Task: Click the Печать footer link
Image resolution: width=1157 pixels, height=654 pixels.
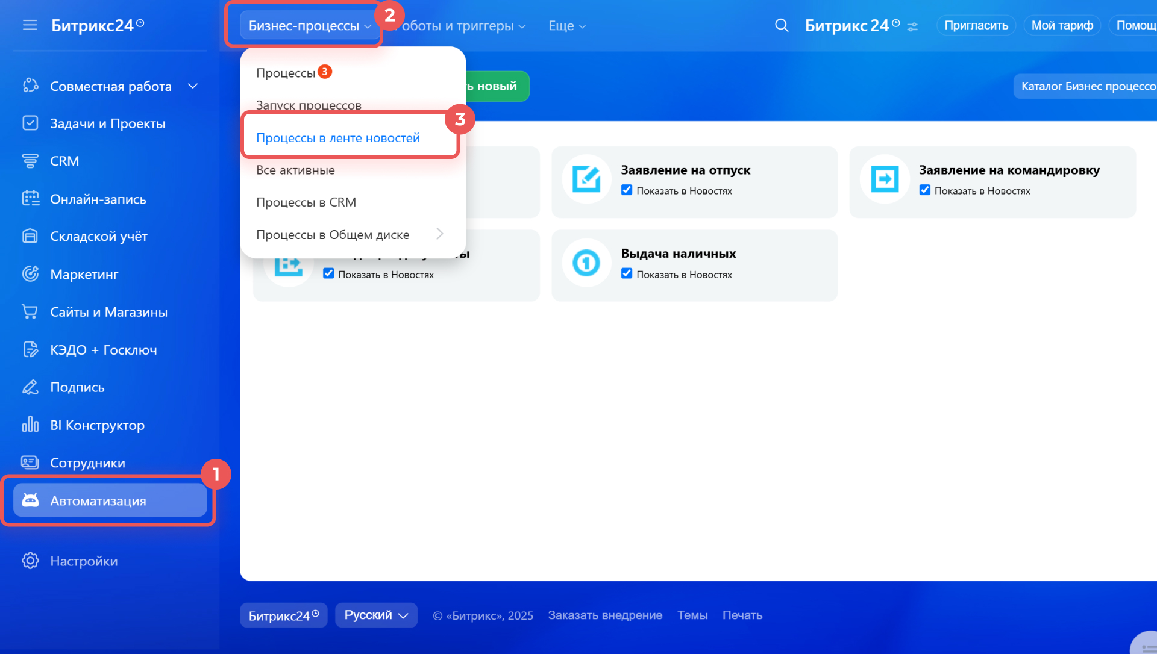Action: [742, 615]
